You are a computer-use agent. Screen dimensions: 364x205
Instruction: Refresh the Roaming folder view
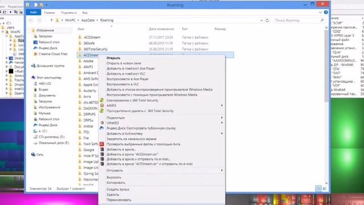click(267, 20)
